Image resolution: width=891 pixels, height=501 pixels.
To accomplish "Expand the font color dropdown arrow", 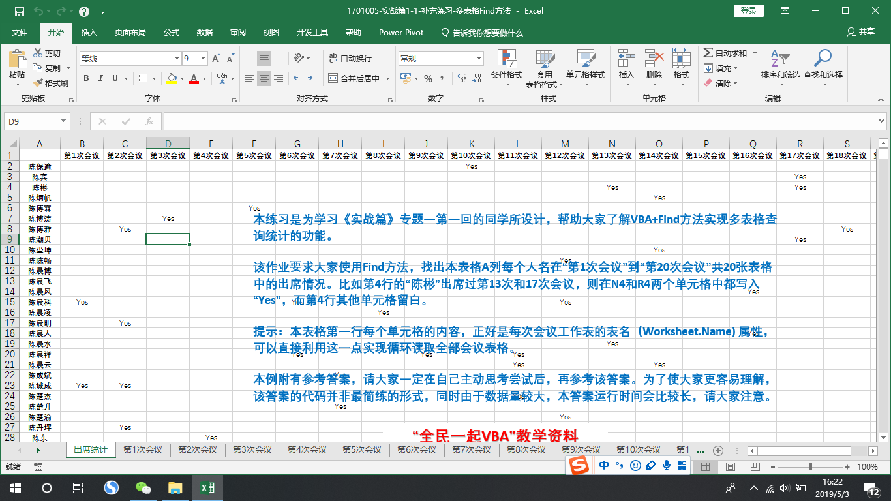I will 203,78.
